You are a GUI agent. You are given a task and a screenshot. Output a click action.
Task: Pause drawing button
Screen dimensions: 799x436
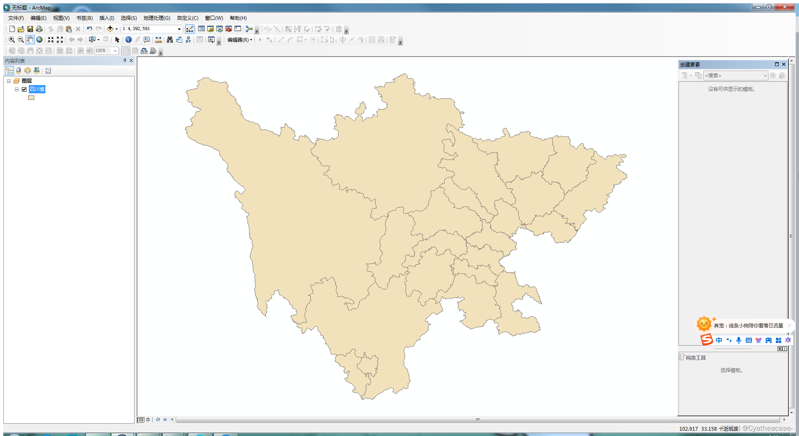[165, 419]
